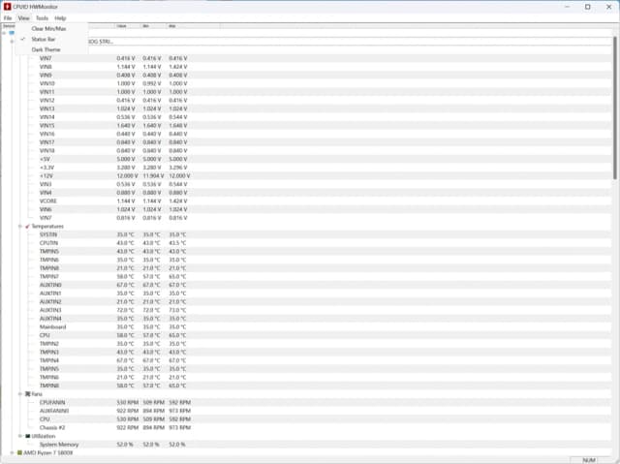Click the Max column header
The image size is (620, 464).
[194, 26]
